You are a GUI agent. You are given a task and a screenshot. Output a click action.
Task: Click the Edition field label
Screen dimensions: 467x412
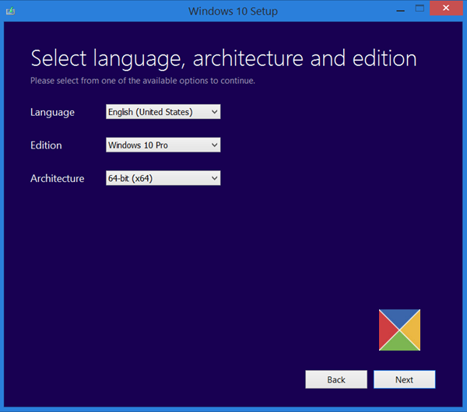pos(46,145)
